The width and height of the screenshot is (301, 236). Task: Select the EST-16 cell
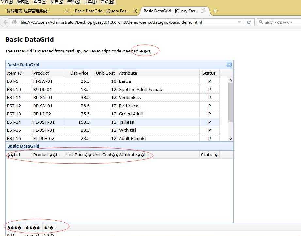tap(19, 138)
